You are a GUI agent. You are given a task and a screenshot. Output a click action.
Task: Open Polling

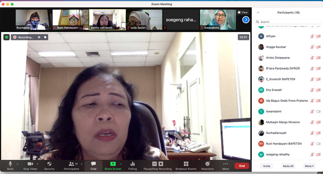click(132, 166)
